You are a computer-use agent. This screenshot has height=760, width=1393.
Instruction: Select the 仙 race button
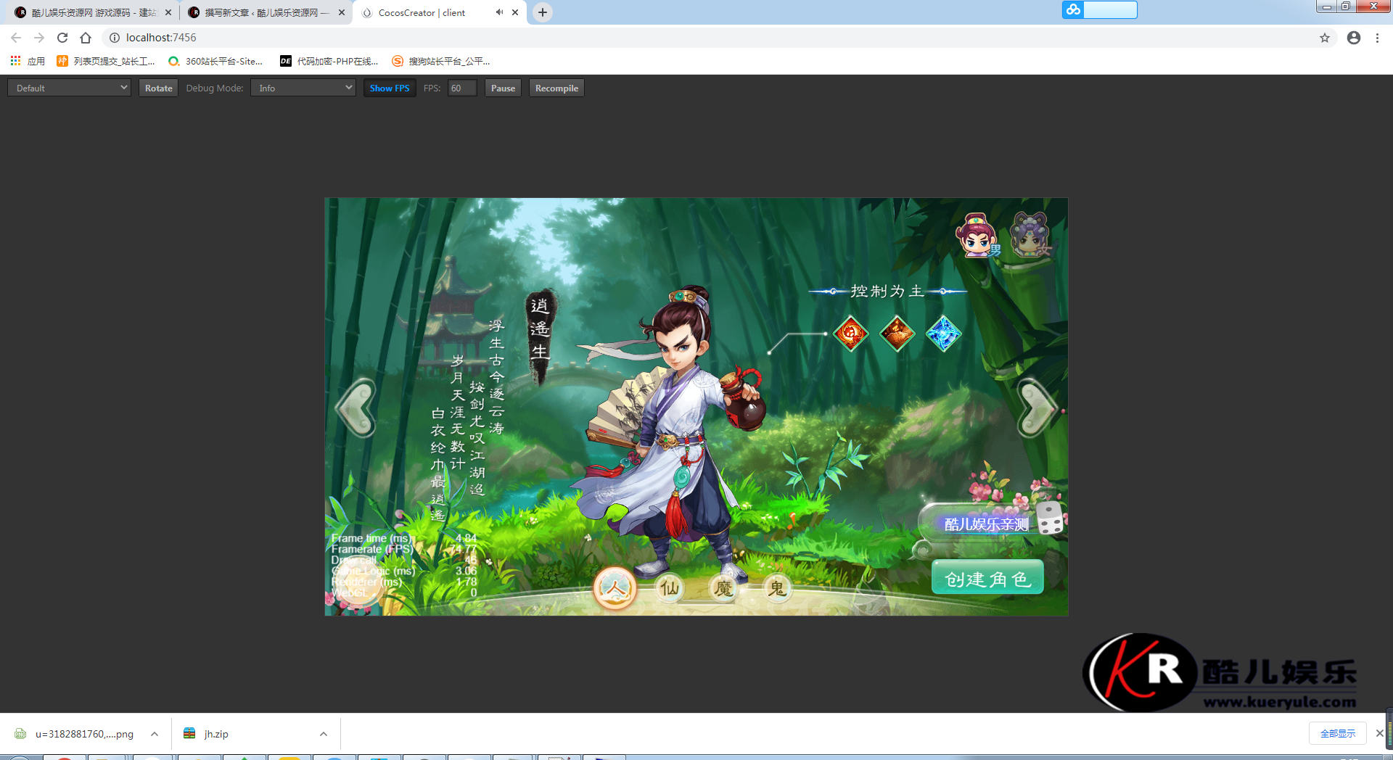pos(669,587)
